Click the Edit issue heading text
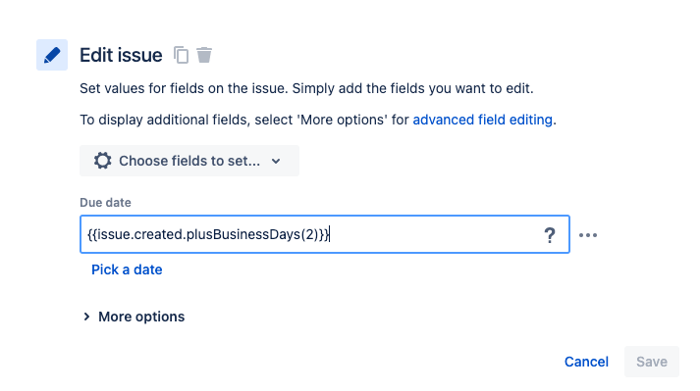Viewport: 700px width, 391px height. pyautogui.click(x=121, y=55)
